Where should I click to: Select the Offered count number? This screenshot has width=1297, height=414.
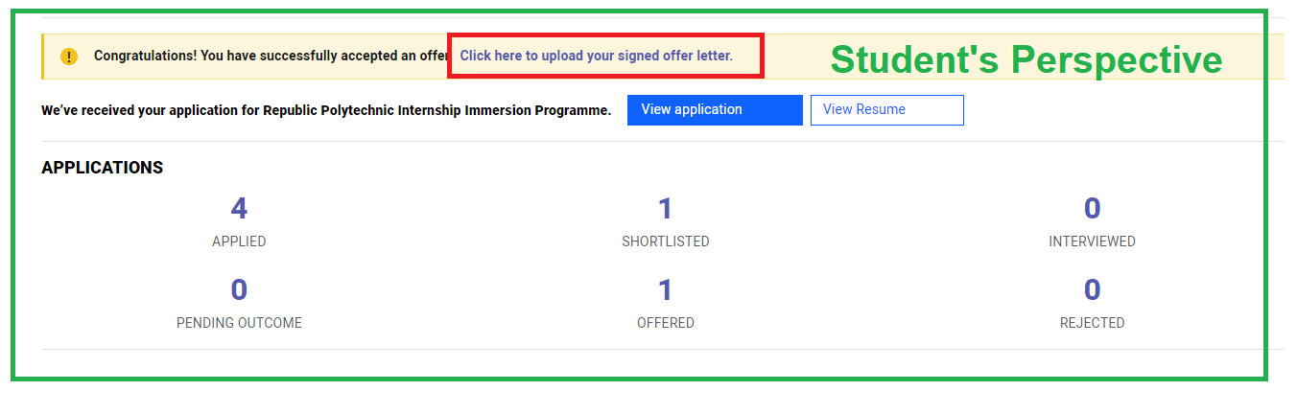(x=665, y=290)
